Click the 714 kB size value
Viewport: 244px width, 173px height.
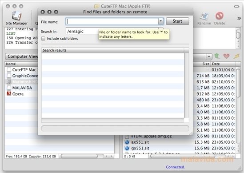[203, 76]
